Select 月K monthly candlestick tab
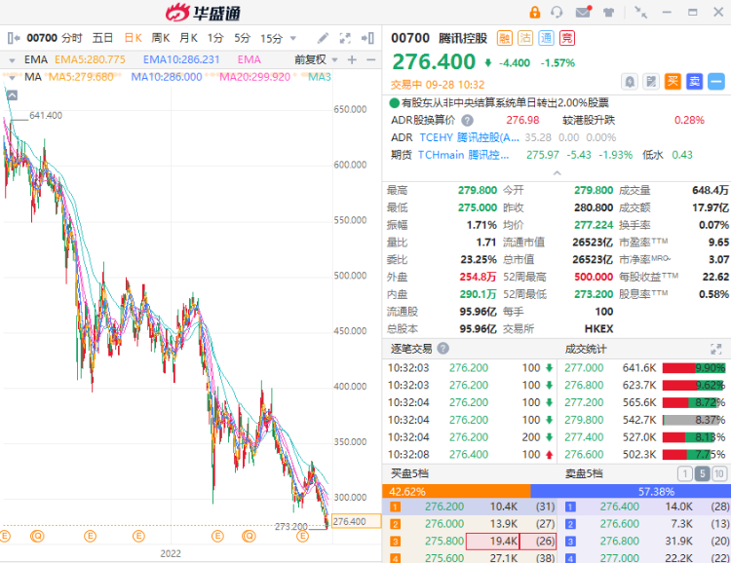The width and height of the screenshot is (731, 563). click(188, 38)
